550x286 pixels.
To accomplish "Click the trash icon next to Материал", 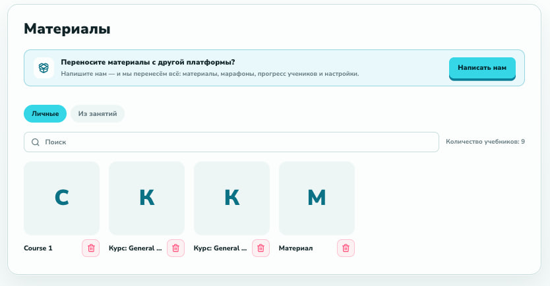I will (346, 248).
